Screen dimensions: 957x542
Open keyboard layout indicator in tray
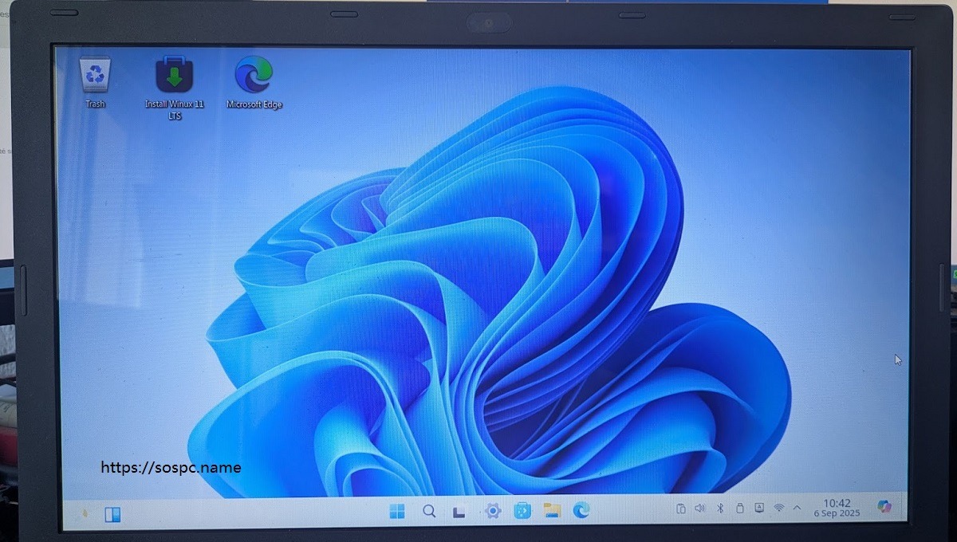tap(759, 508)
